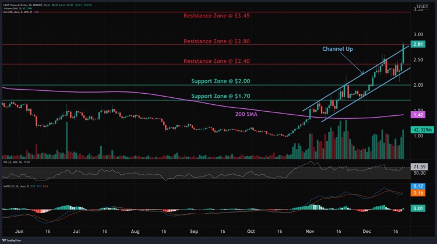Click the 2.81 current price label
Viewport: 437px width, 244px height.
418,44
